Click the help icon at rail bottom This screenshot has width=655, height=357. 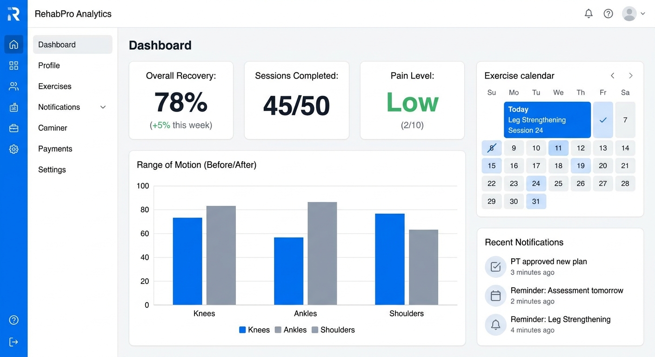coord(13,320)
